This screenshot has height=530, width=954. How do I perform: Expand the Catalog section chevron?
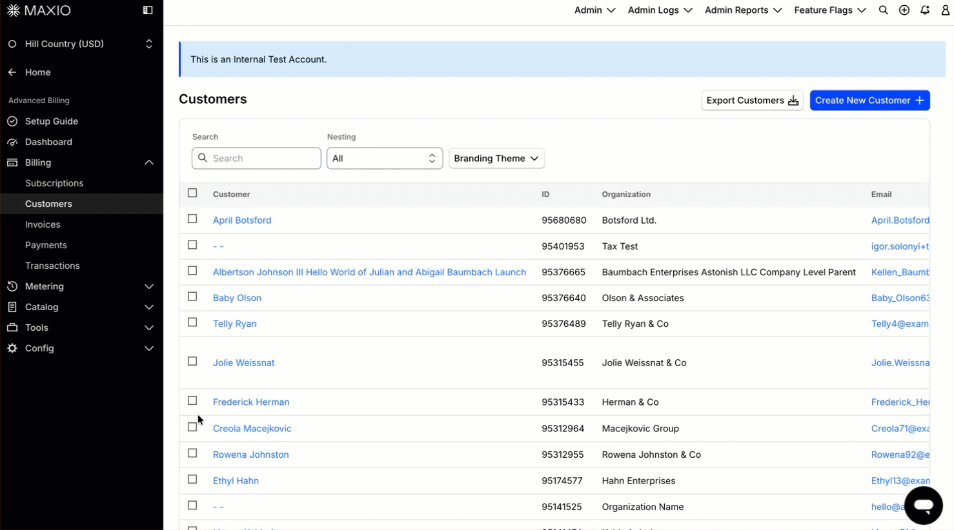[x=149, y=307]
